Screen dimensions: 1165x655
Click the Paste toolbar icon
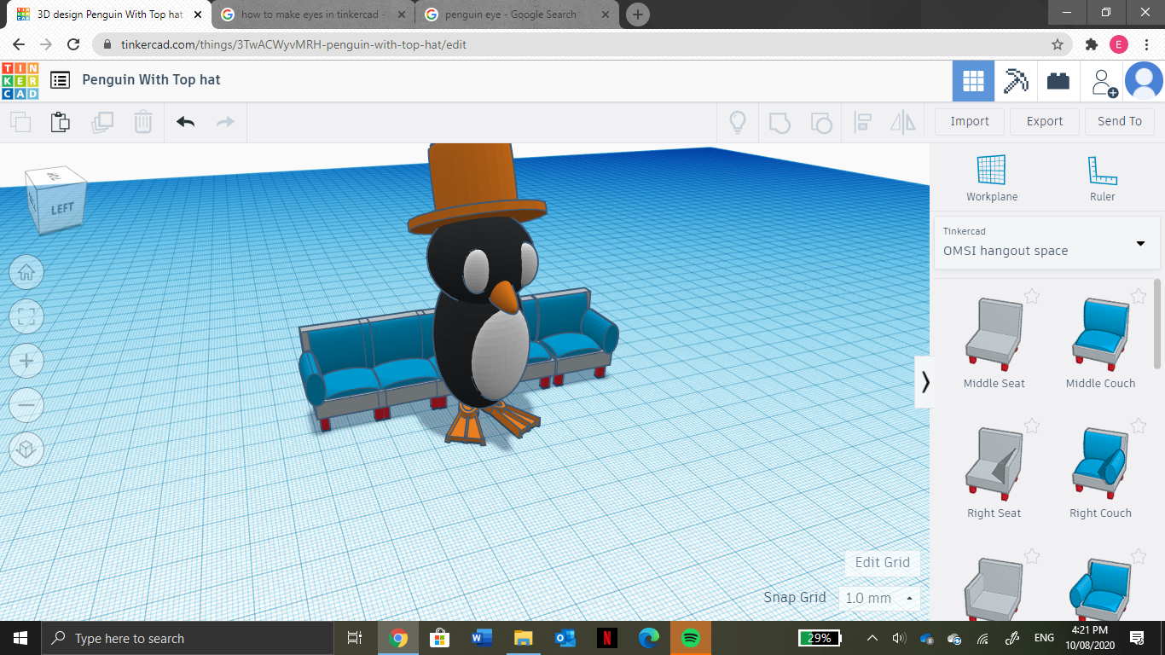pos(61,122)
